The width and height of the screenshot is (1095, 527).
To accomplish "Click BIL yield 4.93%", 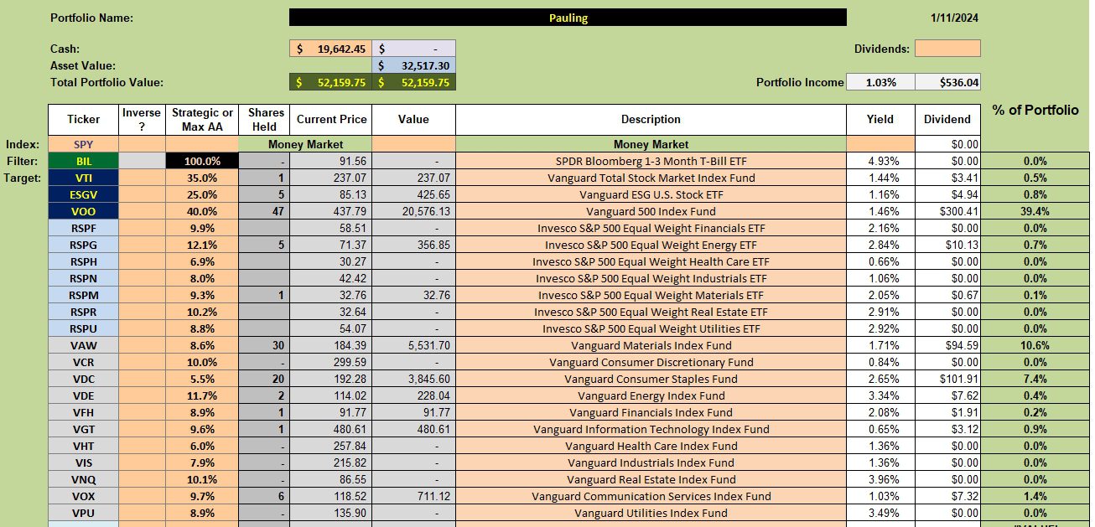I will pos(880,161).
